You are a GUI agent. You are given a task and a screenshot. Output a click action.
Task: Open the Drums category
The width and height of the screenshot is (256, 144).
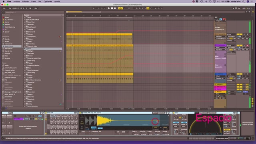[6, 42]
